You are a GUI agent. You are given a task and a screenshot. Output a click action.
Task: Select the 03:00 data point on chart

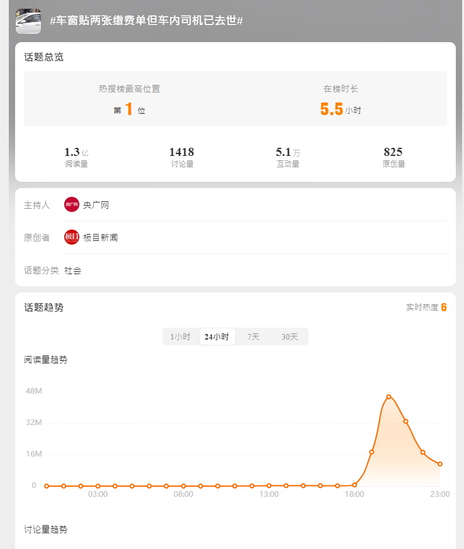point(98,486)
